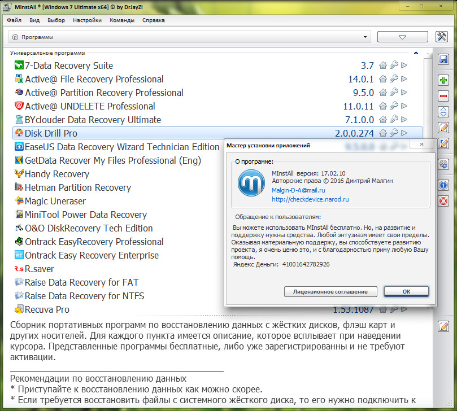Click the save floppy disk icon
The width and height of the screenshot is (457, 411).
(443, 59)
